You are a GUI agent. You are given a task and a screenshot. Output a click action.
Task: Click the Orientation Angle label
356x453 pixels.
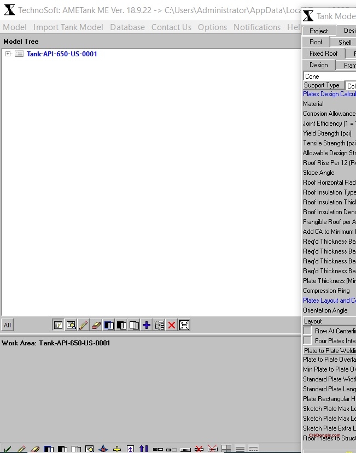[x=325, y=310]
